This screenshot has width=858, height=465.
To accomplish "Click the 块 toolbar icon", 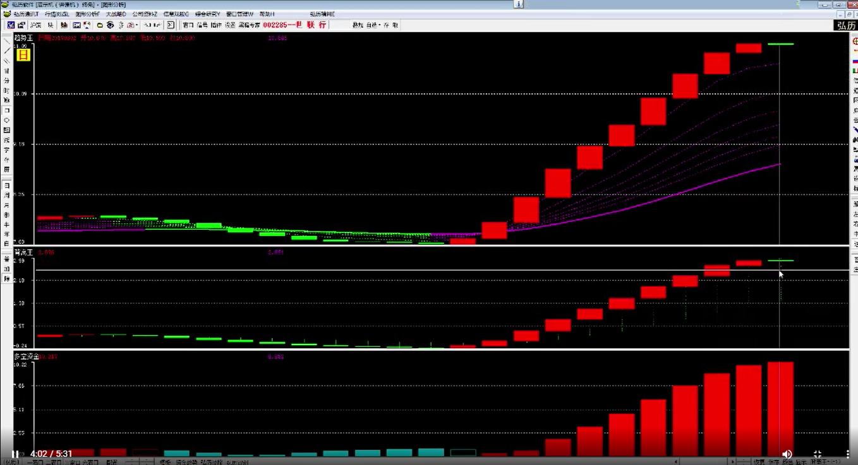I will coord(51,25).
